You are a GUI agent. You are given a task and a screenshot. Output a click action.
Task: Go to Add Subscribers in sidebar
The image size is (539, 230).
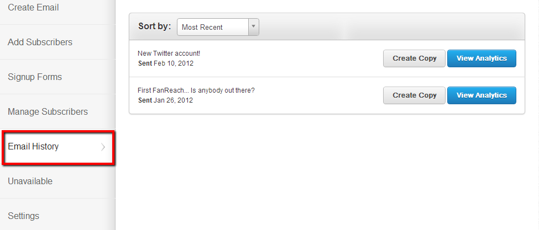40,42
